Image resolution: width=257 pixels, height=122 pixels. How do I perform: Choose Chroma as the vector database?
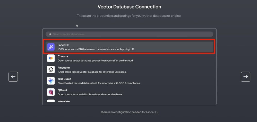(130, 58)
